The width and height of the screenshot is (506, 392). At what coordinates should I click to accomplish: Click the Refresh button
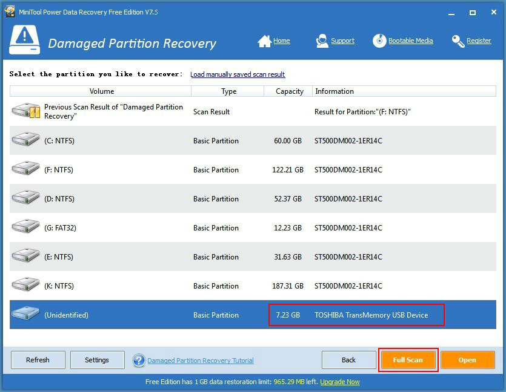click(x=38, y=360)
